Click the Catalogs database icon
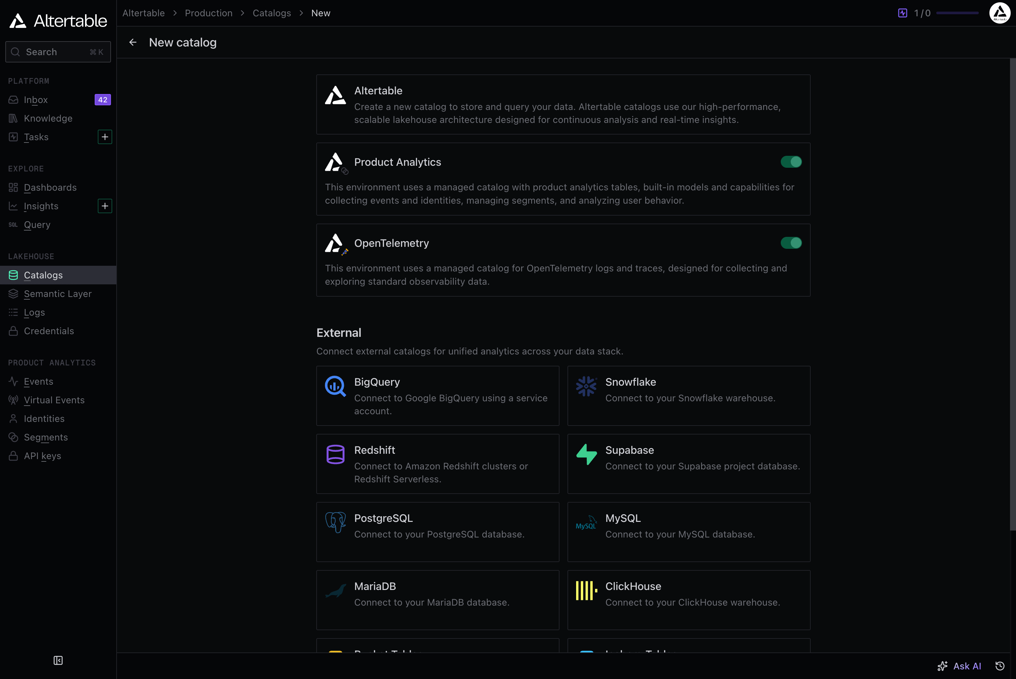 [13, 275]
